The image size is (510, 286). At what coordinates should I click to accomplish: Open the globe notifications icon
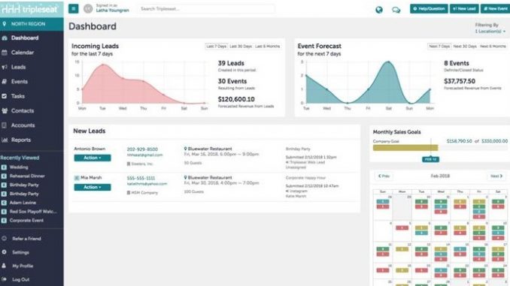pos(379,10)
